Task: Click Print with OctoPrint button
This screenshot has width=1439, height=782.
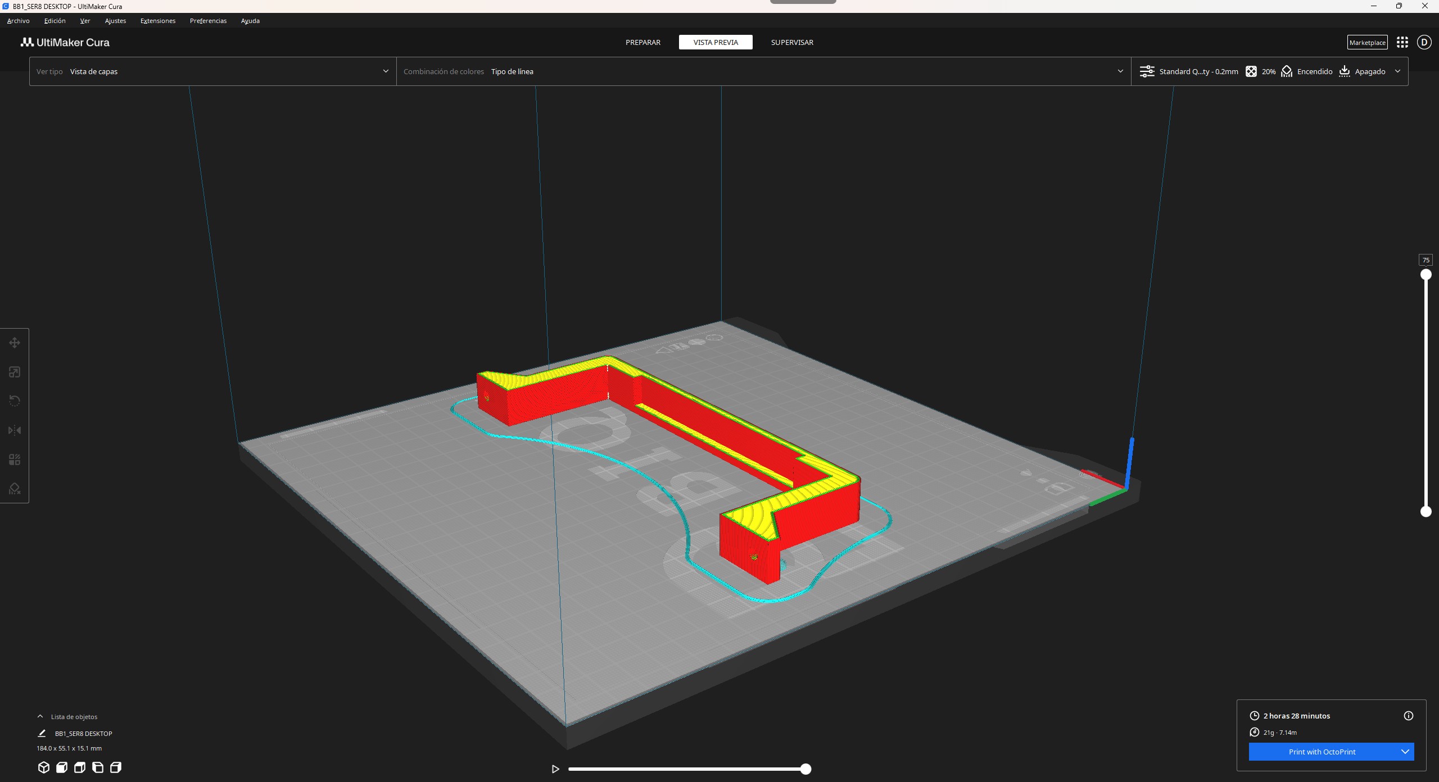Action: 1322,752
